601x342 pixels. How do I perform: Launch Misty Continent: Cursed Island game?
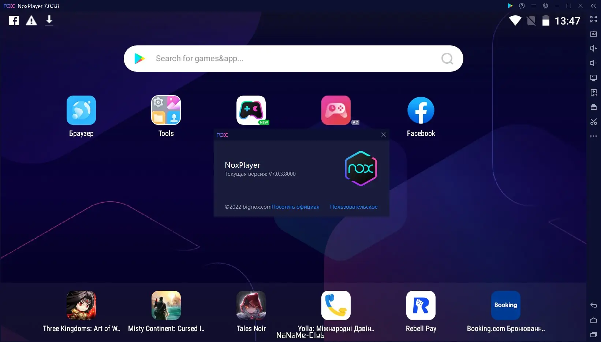(166, 305)
